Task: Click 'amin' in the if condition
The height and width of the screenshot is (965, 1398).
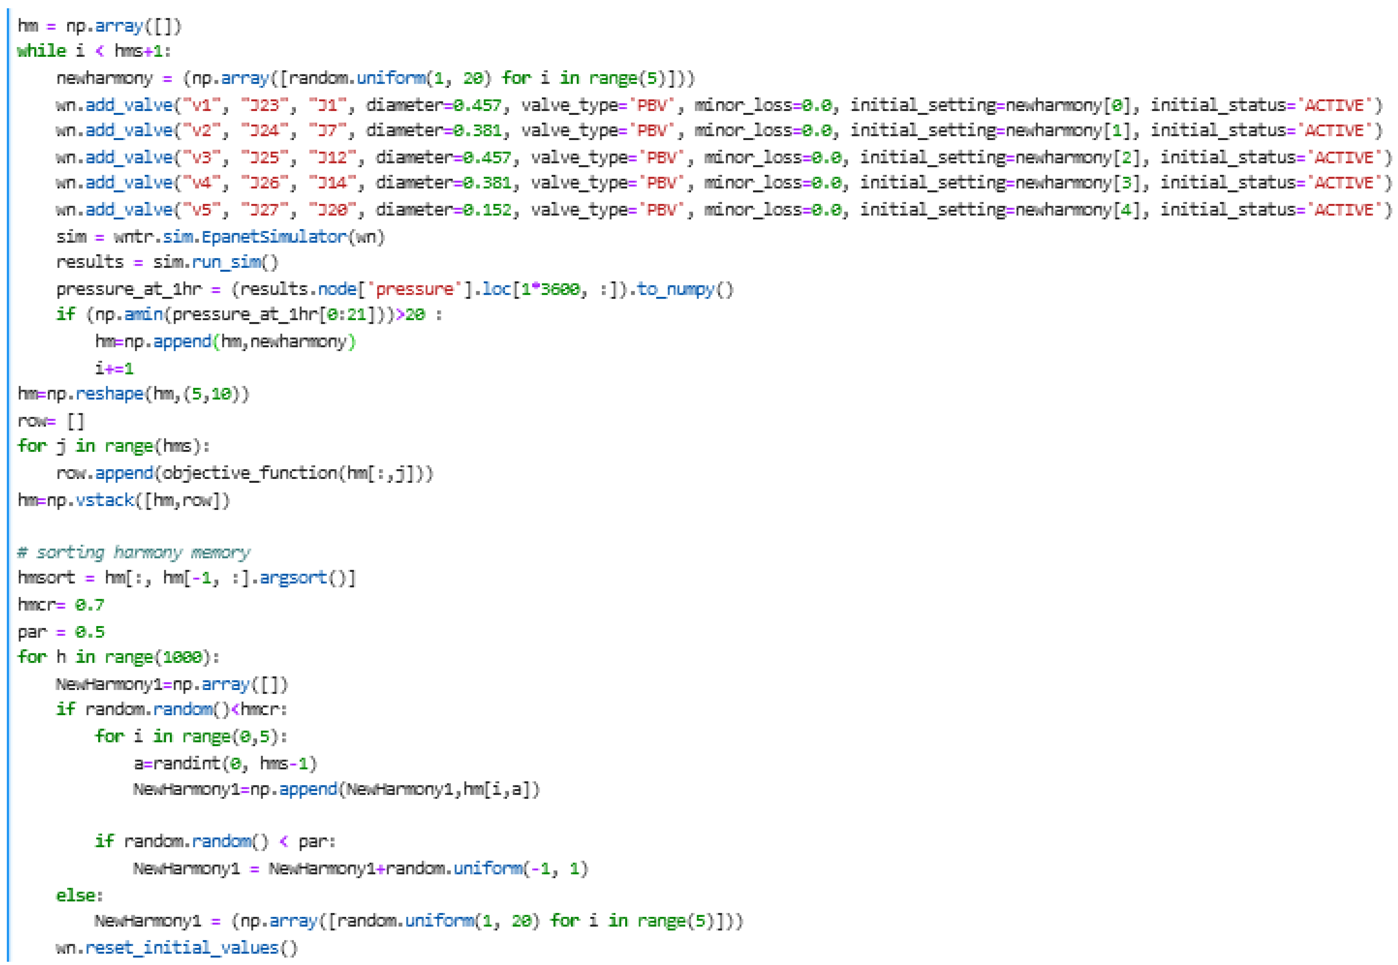Action: 143,314
